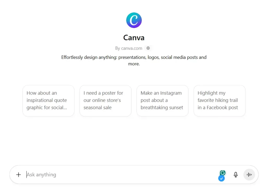This screenshot has width=268, height=188.
Task: Click "online store's" text in the poster card
Action: point(102,100)
